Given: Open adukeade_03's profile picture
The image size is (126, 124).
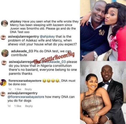Looking at the screenshot, I should 5,53.
